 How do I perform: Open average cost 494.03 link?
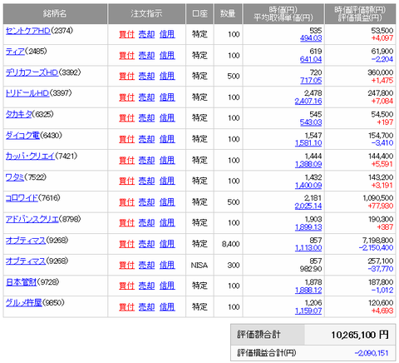311,38
